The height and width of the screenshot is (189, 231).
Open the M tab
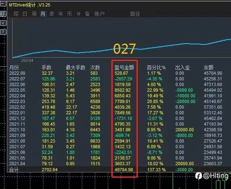(x=79, y=14)
